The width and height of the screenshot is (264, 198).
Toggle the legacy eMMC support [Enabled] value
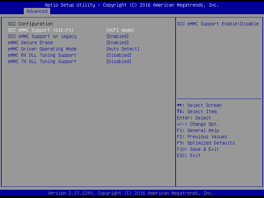click(x=117, y=36)
